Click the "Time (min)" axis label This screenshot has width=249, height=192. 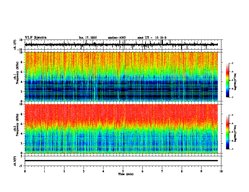[126, 174]
